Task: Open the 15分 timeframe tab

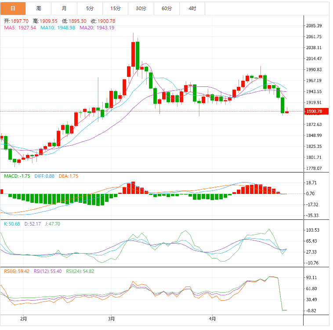Action: pyautogui.click(x=115, y=8)
